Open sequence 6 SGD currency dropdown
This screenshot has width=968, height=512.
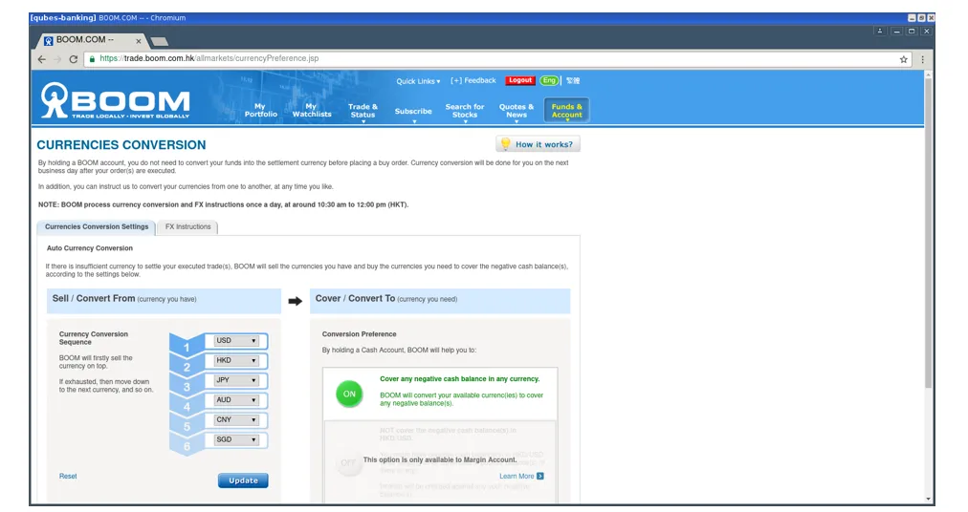click(236, 439)
